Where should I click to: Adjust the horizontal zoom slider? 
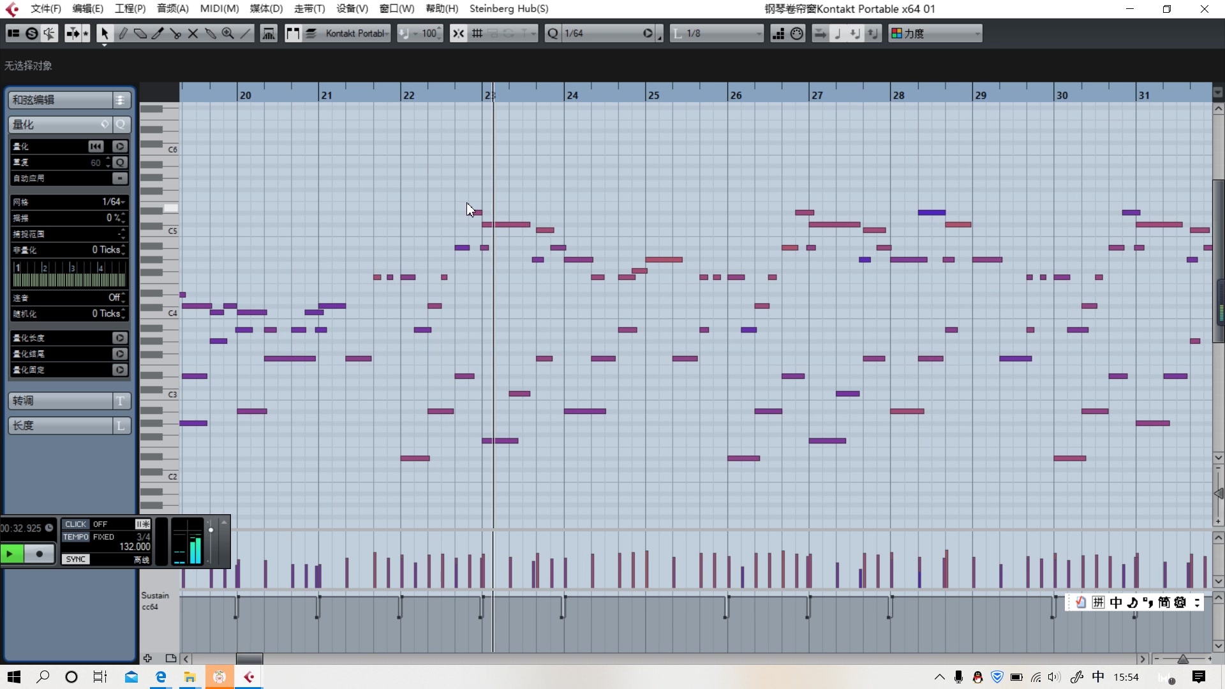tap(1183, 659)
